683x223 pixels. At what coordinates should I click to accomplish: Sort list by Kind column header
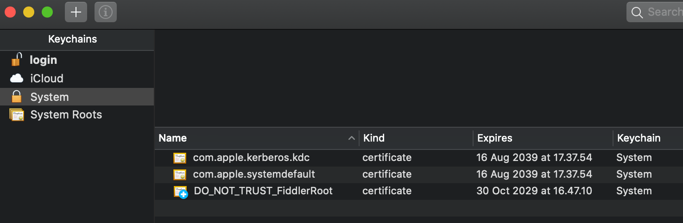pos(374,138)
